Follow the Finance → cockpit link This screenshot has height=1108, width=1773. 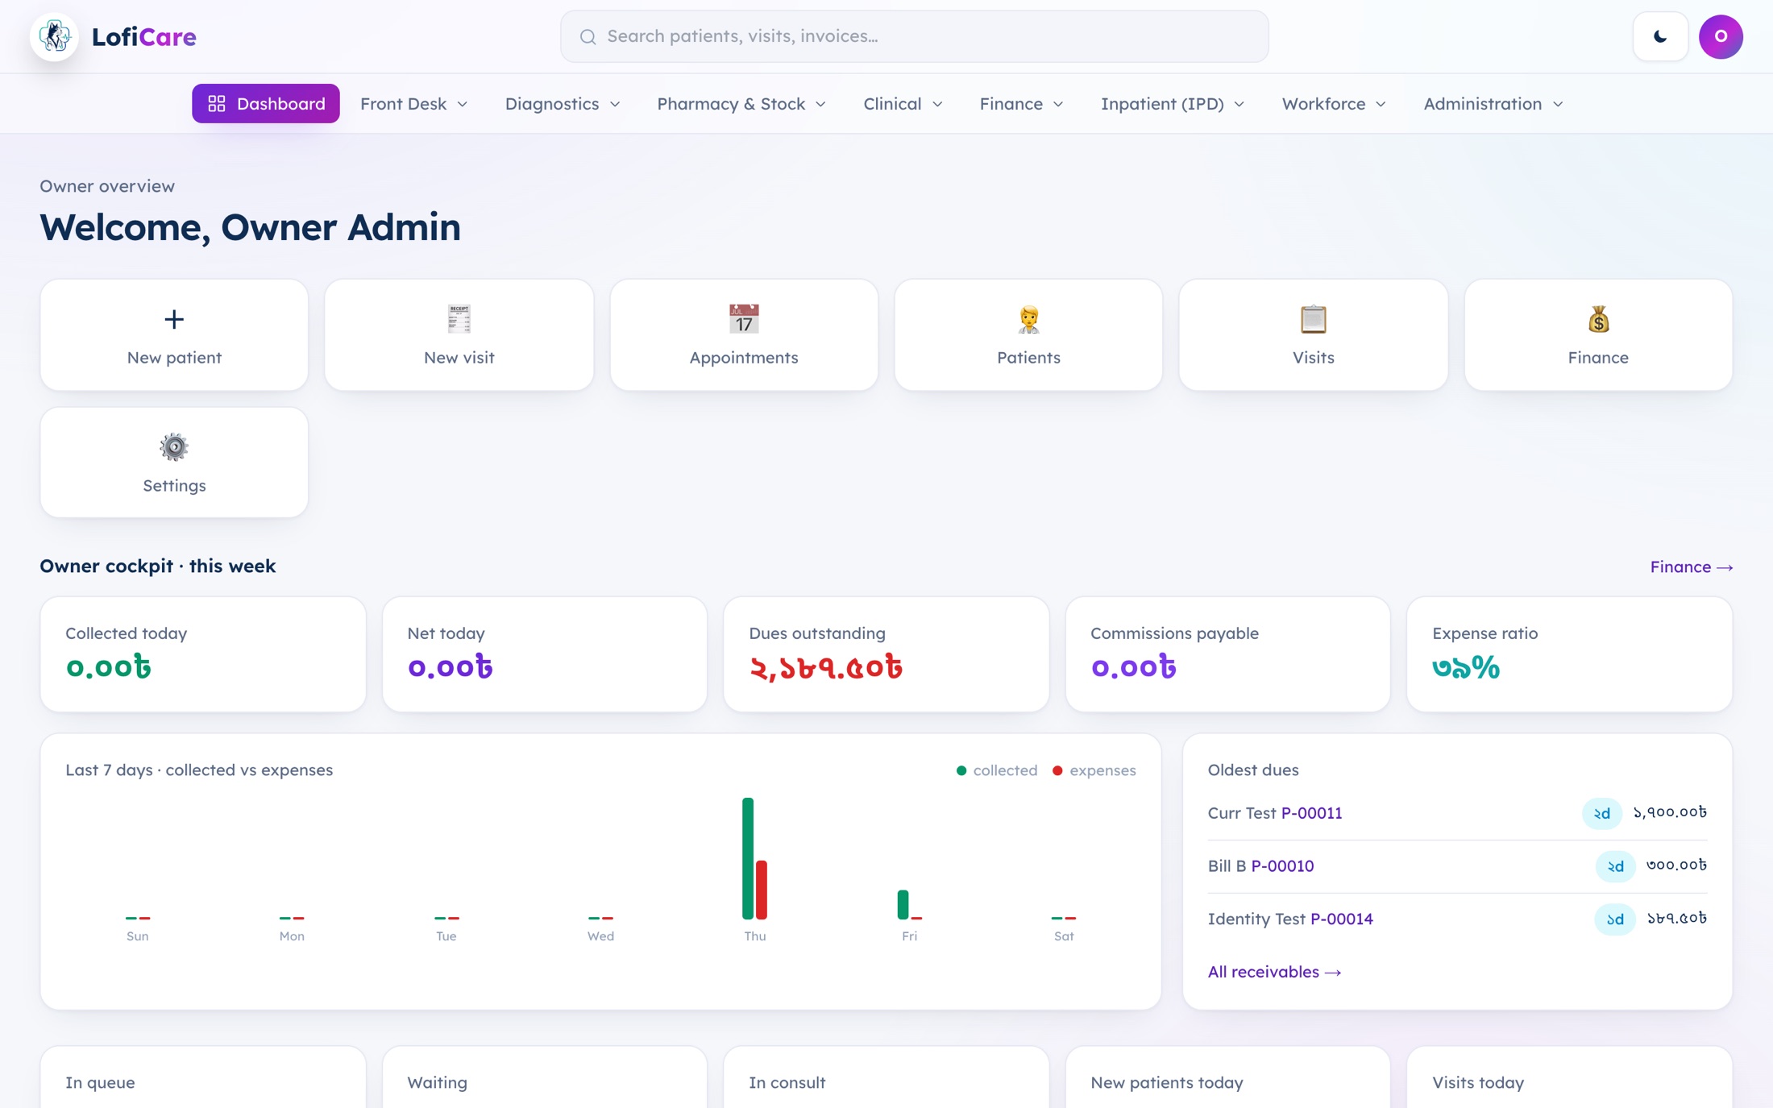tap(1692, 566)
